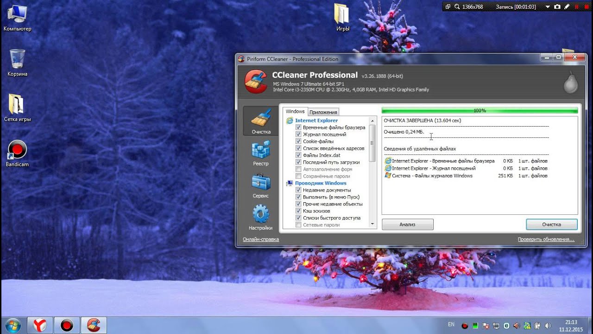Open the taskbar clock 21:13
Screen dimensions: 593x334
571,326
